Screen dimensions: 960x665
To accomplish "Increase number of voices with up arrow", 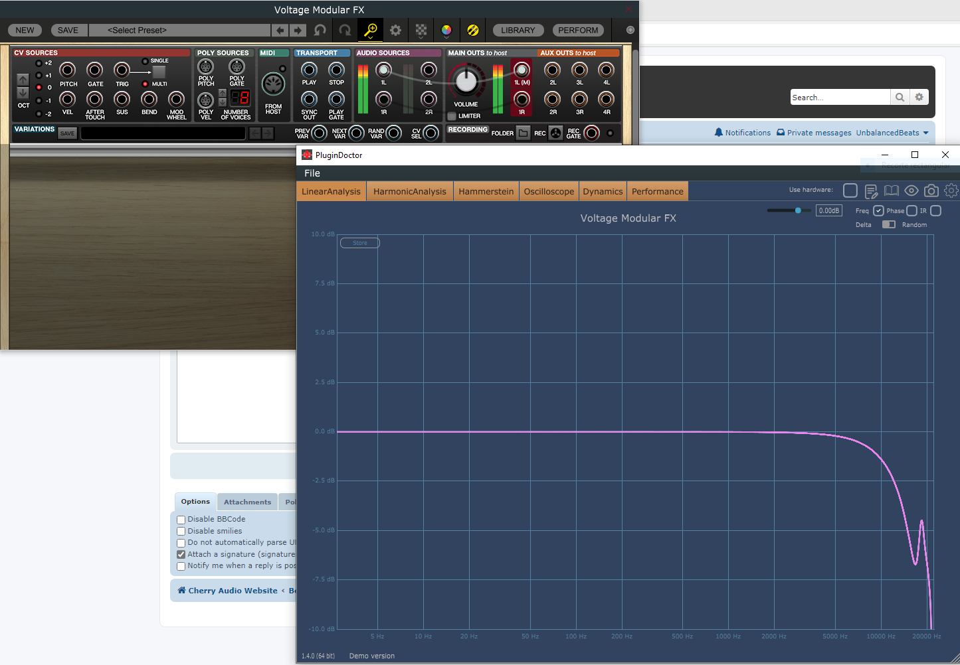I will 223,93.
